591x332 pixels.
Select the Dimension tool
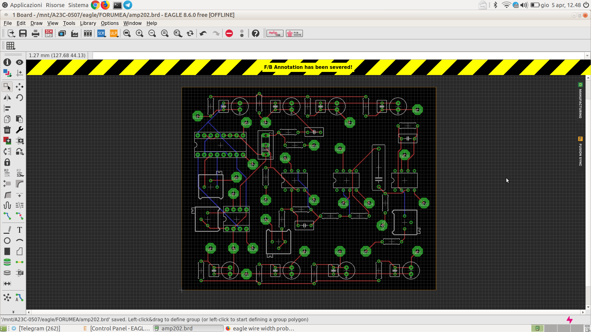click(7, 284)
